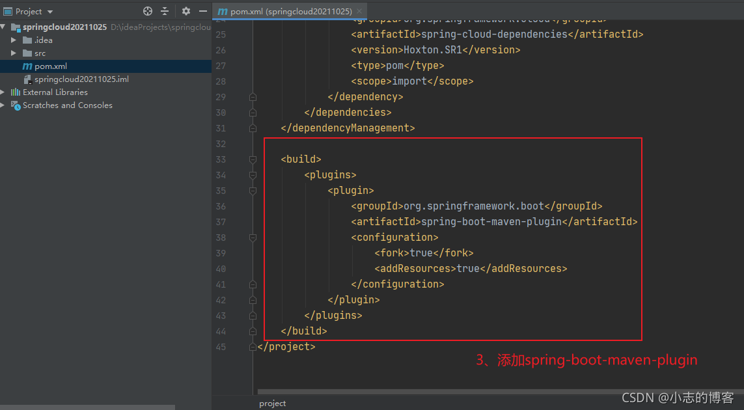
Task: Click fold marker at </dependencyManagement> line 31
Action: (x=253, y=128)
